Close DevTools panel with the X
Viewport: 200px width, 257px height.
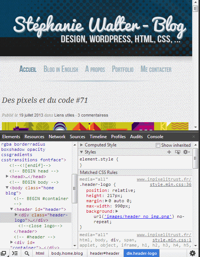[194, 137]
